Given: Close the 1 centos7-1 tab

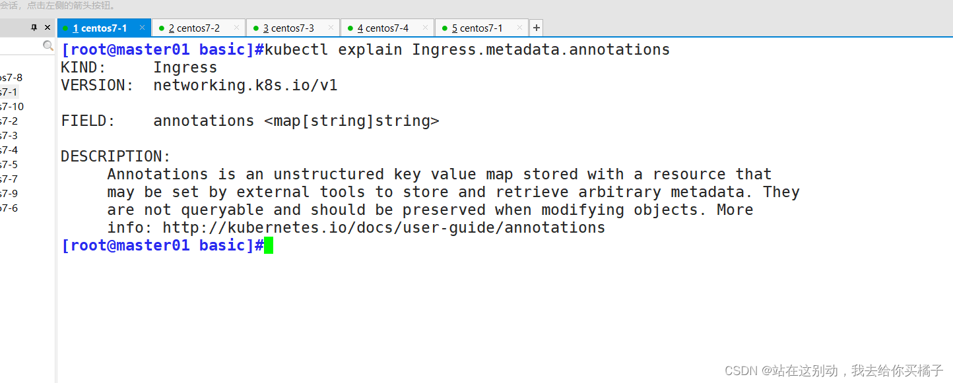Looking at the screenshot, I should coord(142,28).
